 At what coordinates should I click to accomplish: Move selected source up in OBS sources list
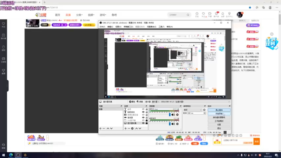coord(137,129)
